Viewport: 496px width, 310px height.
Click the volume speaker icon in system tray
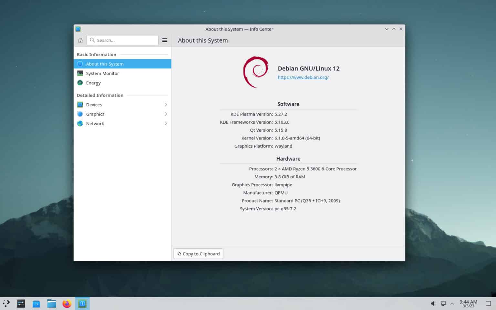(x=433, y=303)
